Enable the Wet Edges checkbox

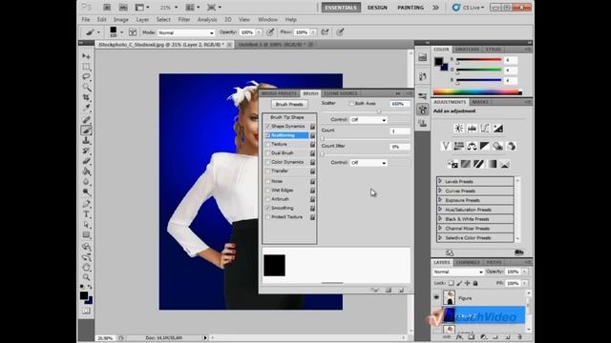[267, 191]
